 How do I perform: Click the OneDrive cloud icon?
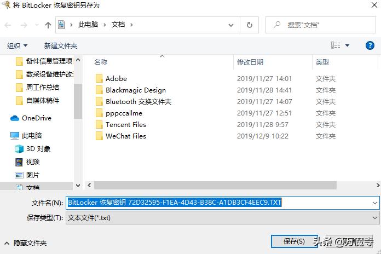pyautogui.click(x=15, y=118)
